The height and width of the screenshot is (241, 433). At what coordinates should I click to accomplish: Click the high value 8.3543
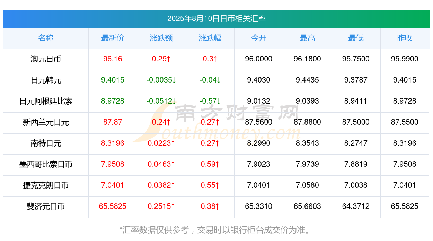[x=307, y=143]
